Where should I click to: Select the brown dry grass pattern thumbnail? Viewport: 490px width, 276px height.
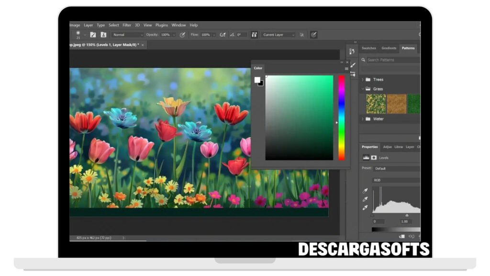click(397, 104)
